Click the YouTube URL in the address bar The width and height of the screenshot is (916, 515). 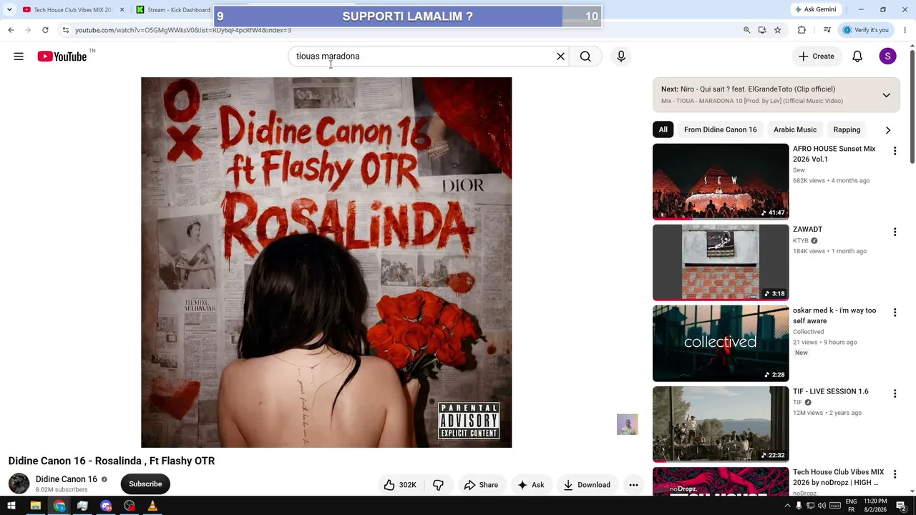[182, 30]
